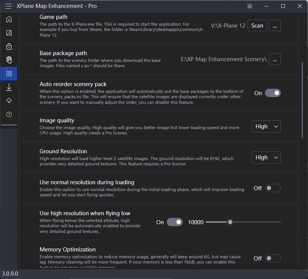Click Scan button for game path
The height and width of the screenshot is (279, 308).
[x=257, y=26]
